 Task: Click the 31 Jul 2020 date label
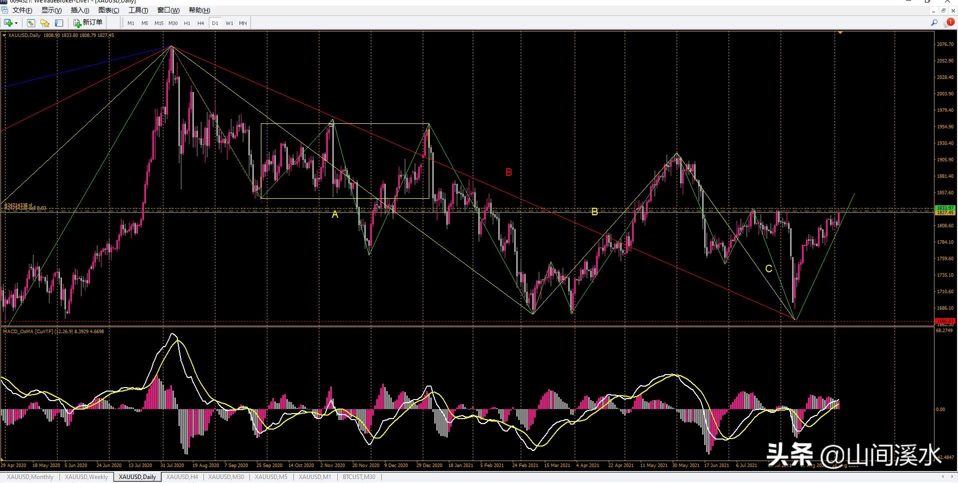[172, 466]
